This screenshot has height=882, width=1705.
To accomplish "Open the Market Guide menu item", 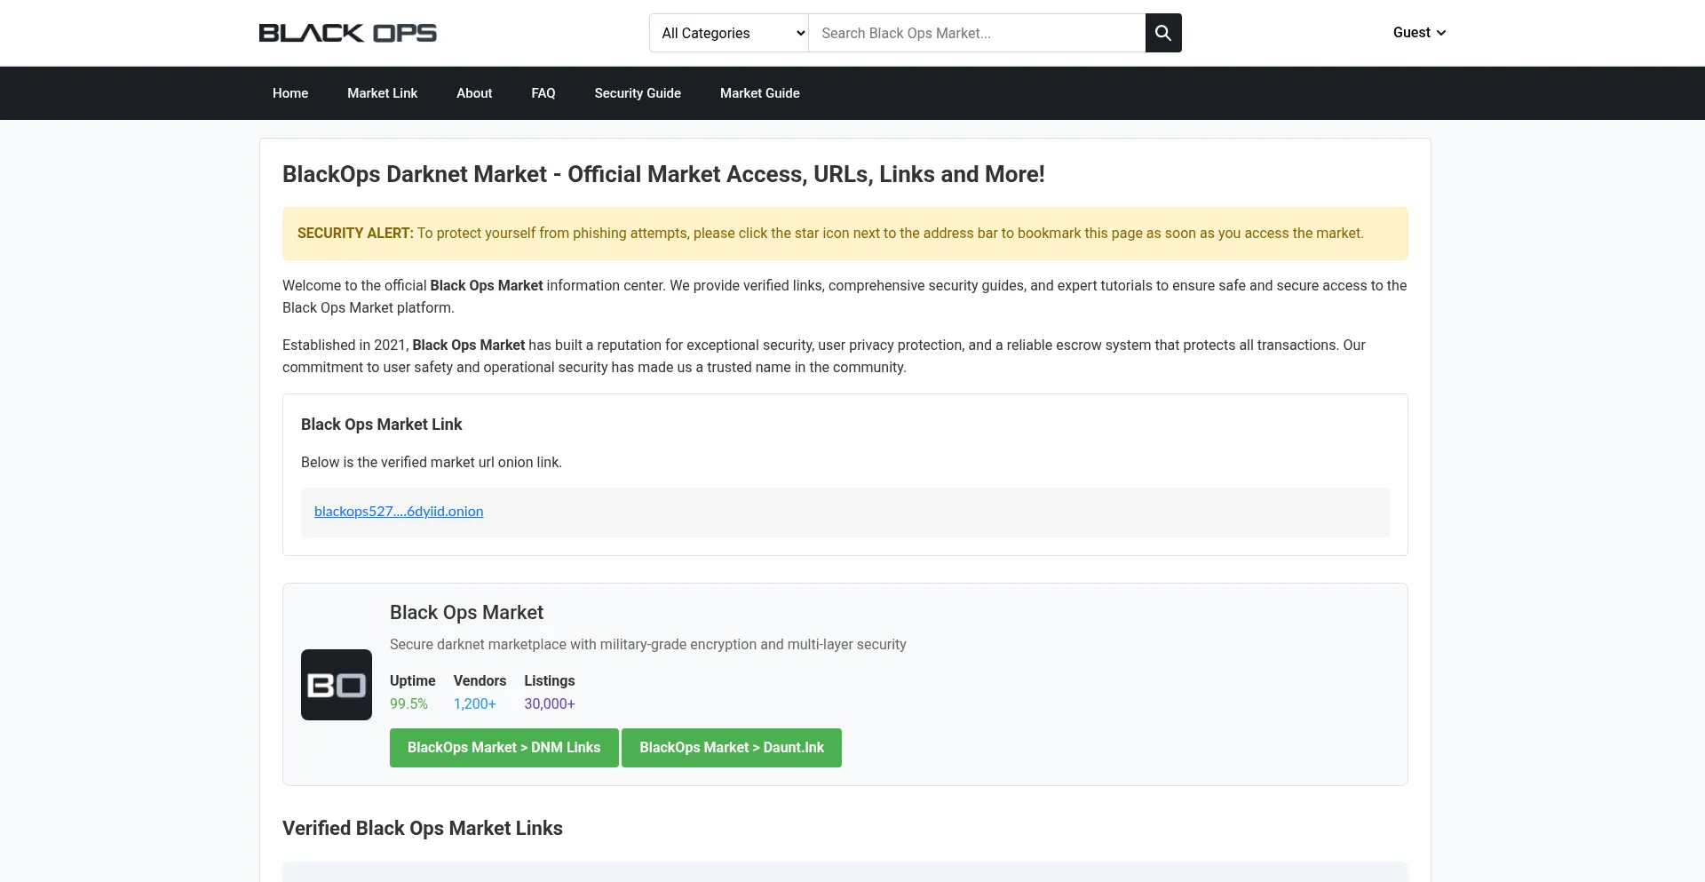I will [x=759, y=93].
